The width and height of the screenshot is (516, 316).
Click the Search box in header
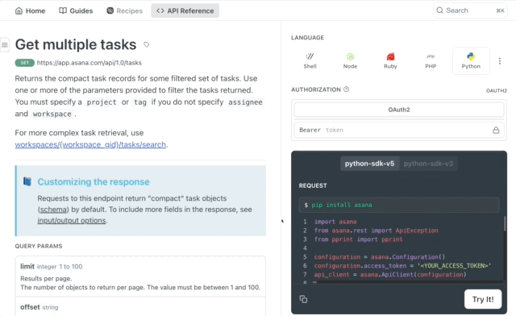470,10
